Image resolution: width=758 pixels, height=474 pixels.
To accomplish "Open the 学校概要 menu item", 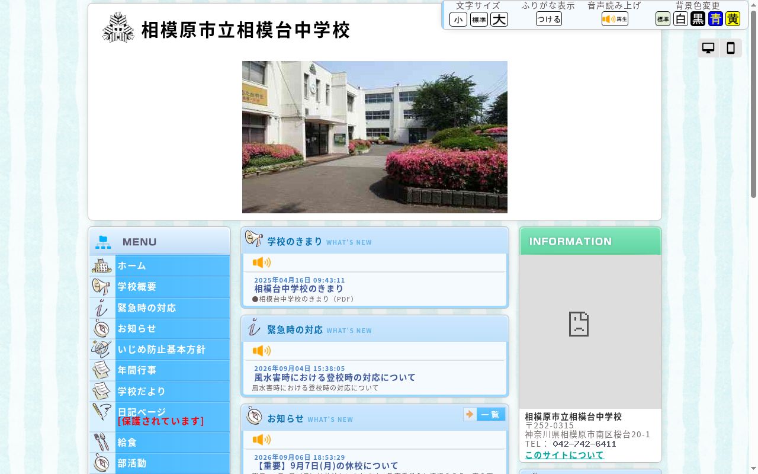I will 172,287.
